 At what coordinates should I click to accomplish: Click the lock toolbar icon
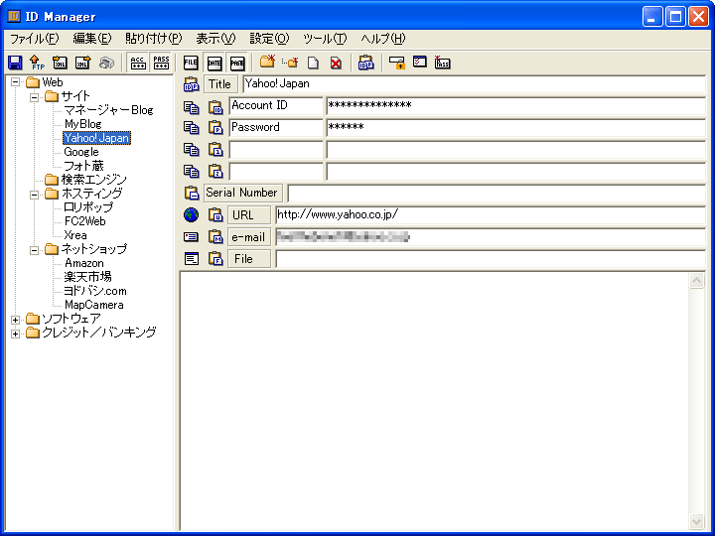point(397,63)
